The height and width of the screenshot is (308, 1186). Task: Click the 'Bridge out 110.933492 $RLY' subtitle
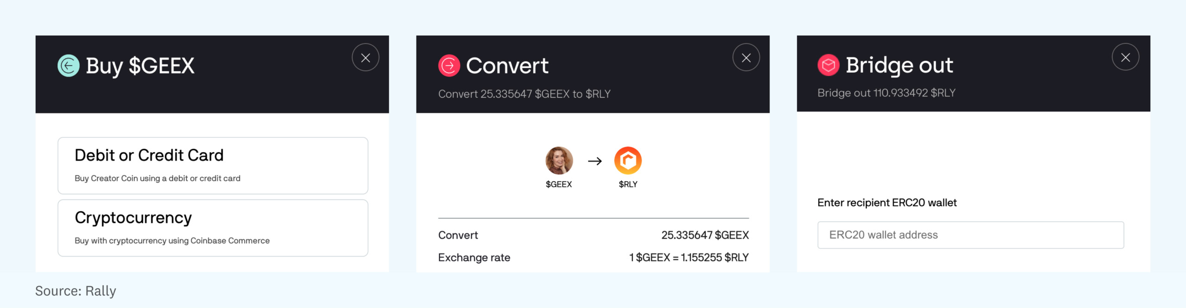click(886, 93)
